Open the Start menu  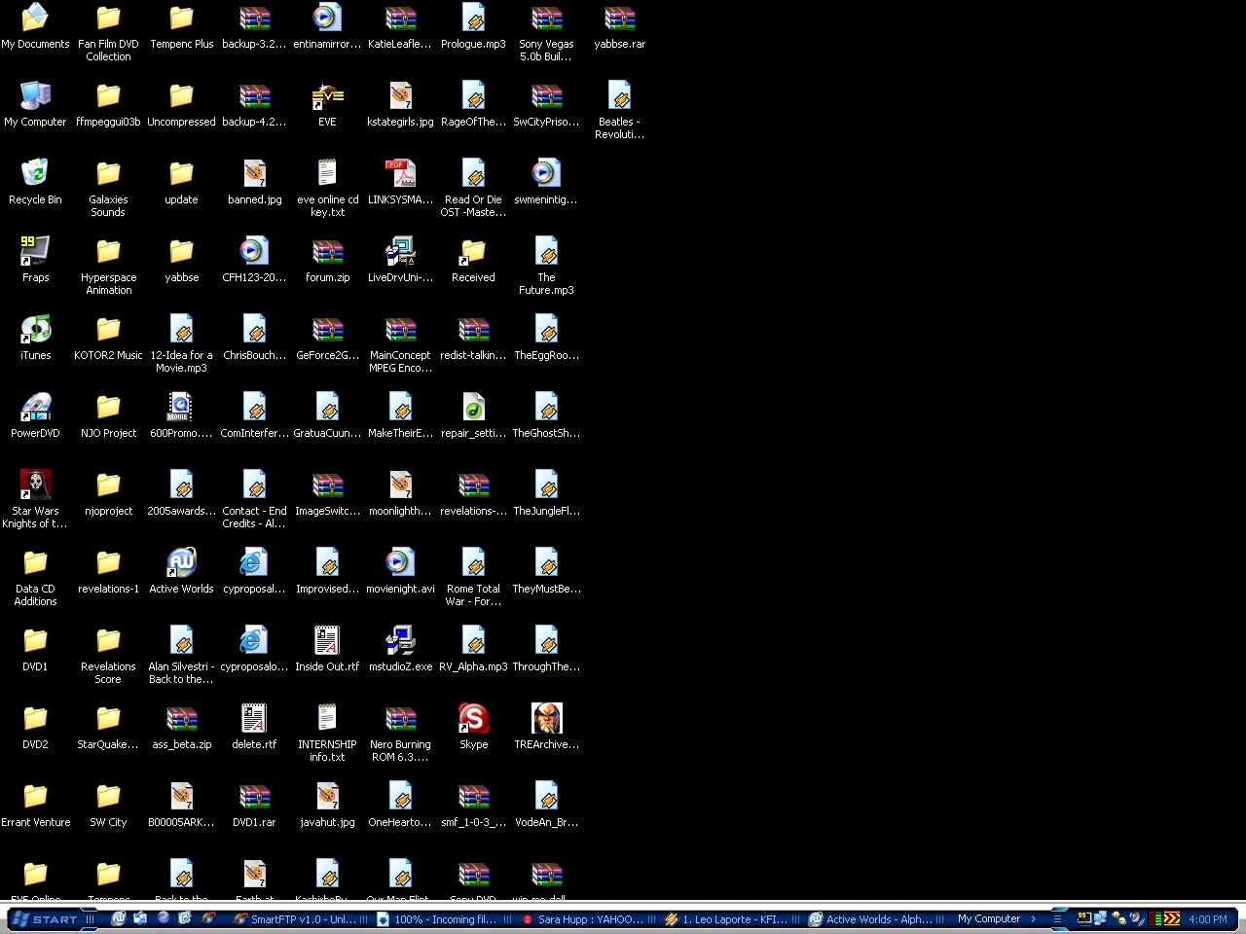coord(49,918)
